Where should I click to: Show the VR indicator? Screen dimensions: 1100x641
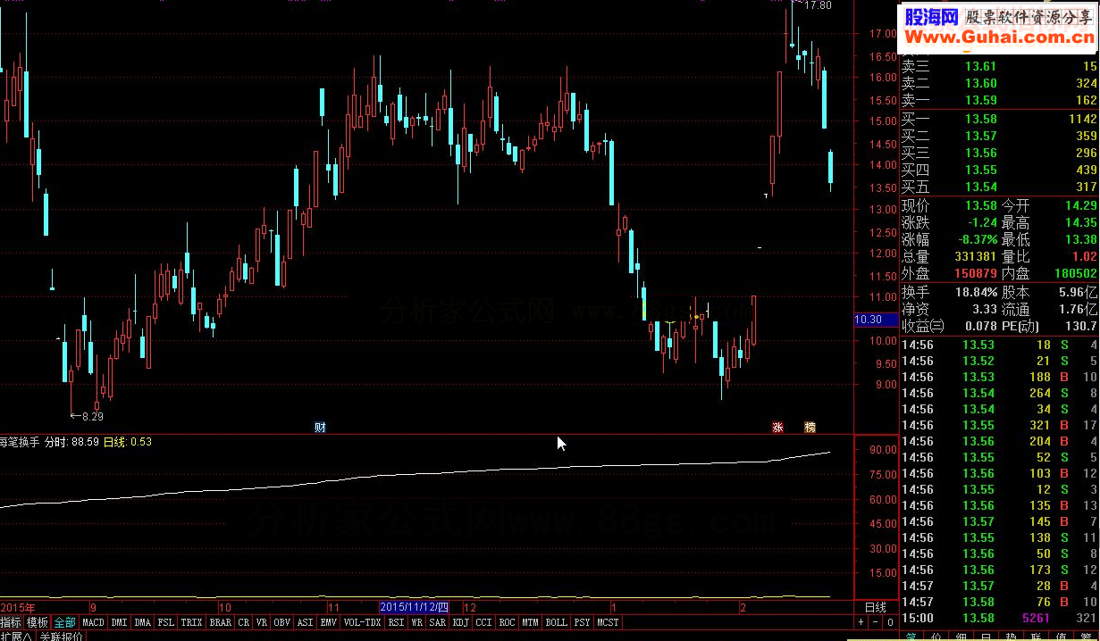coord(262,622)
